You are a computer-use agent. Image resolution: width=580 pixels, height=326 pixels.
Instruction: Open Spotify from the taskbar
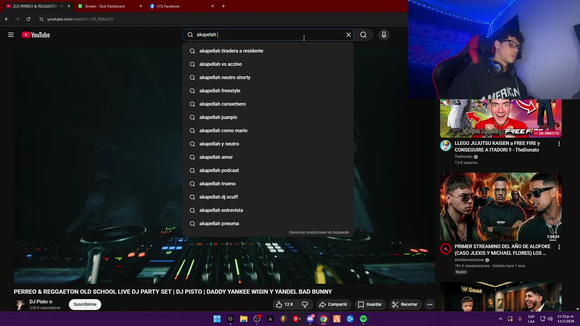(x=363, y=319)
